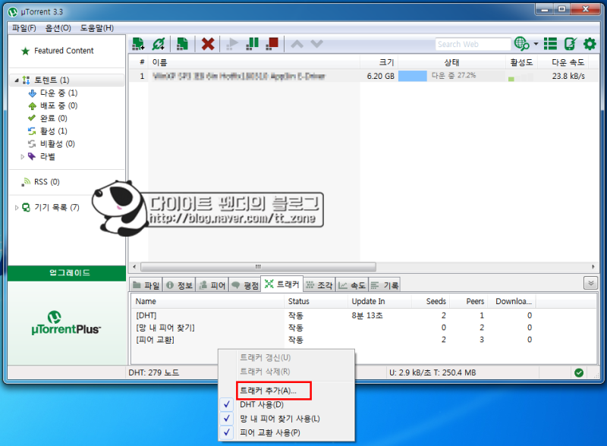Select the [피어 교환] tracker row
This screenshot has height=446, width=607.
point(333,340)
